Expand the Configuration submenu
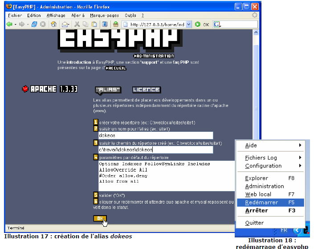The height and width of the screenshot is (249, 314). [x=300, y=166]
